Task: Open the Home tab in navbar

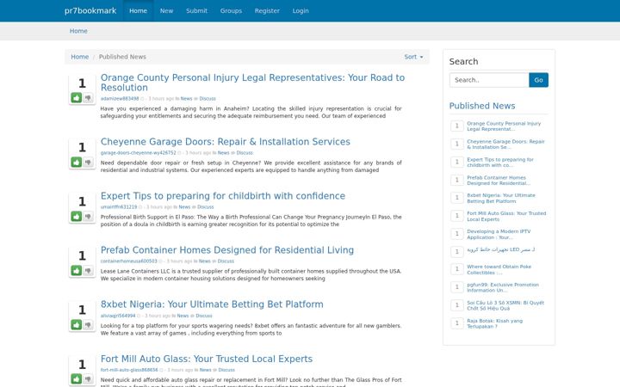Action: pos(138,10)
